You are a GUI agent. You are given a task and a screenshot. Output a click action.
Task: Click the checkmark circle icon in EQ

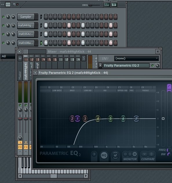click(x=115, y=155)
